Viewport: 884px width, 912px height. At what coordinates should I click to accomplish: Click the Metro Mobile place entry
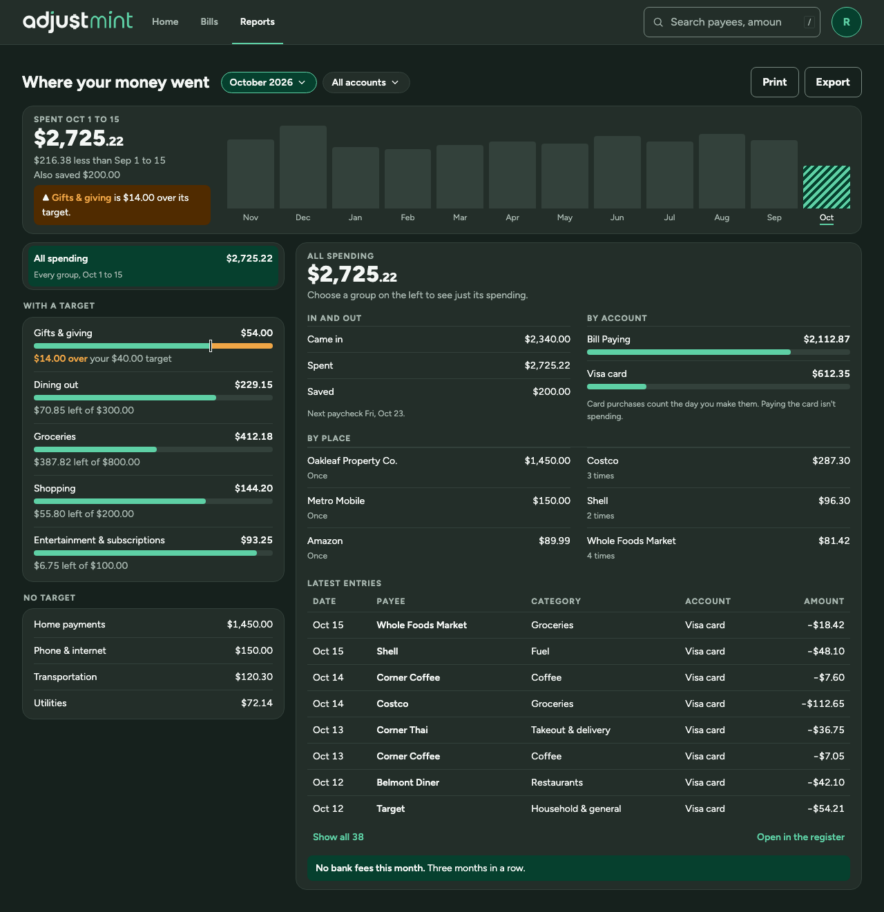[x=439, y=507]
